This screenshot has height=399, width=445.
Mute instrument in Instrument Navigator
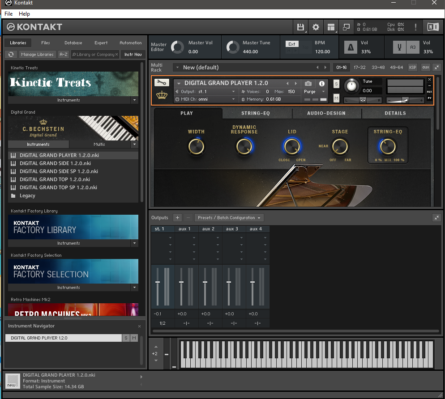(134, 338)
